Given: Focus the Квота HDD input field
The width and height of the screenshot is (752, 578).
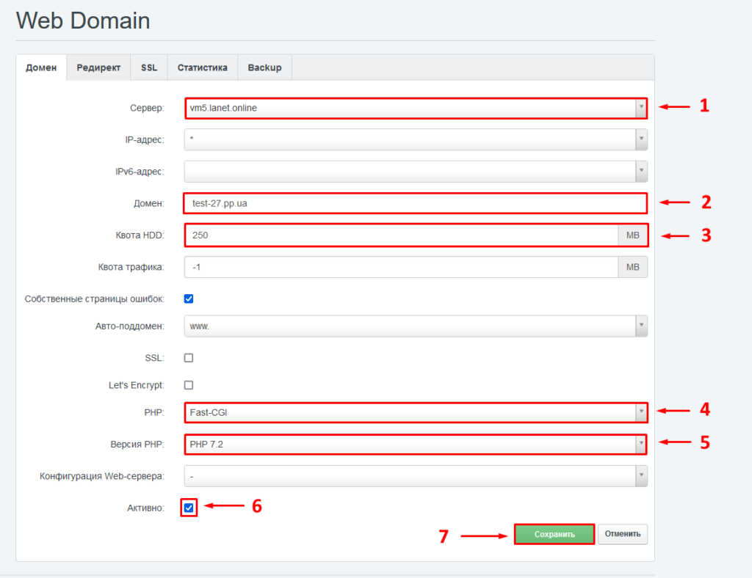Looking at the screenshot, I should 402,235.
